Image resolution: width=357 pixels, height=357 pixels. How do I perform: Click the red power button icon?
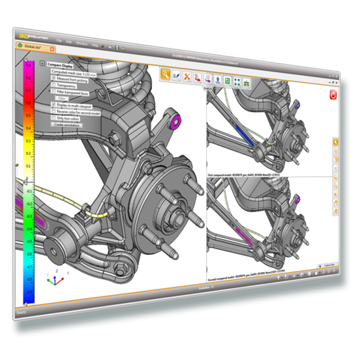click(333, 95)
